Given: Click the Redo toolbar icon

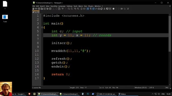Looking at the screenshot, I should tap(66, 9).
